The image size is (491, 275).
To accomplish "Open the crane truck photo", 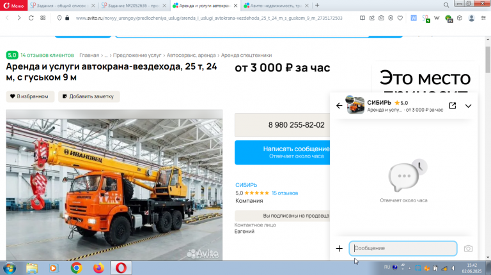I will 114,185.
